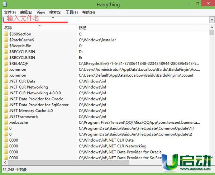Screen dimensions: 215x175
Task: Click the C:\Windows\Installer path cell
Action: (97, 40)
